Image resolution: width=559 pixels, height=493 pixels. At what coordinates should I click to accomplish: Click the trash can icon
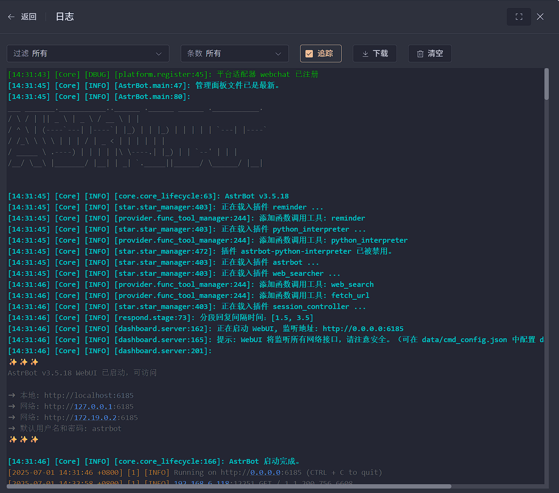(x=420, y=54)
